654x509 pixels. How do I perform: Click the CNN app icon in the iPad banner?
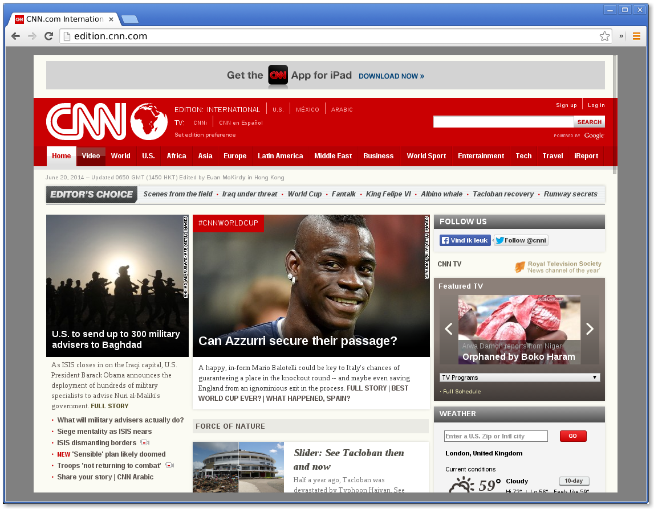(x=278, y=76)
